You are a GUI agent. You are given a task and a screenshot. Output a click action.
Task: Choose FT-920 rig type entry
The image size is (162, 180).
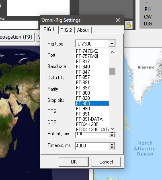point(92,98)
